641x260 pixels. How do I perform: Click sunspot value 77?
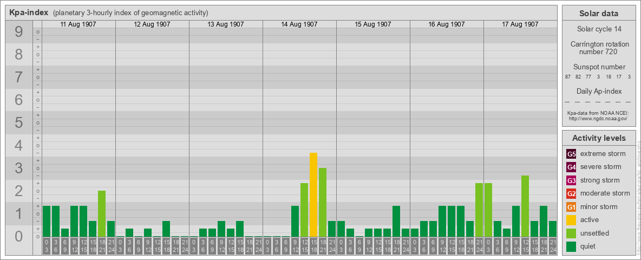pos(588,77)
